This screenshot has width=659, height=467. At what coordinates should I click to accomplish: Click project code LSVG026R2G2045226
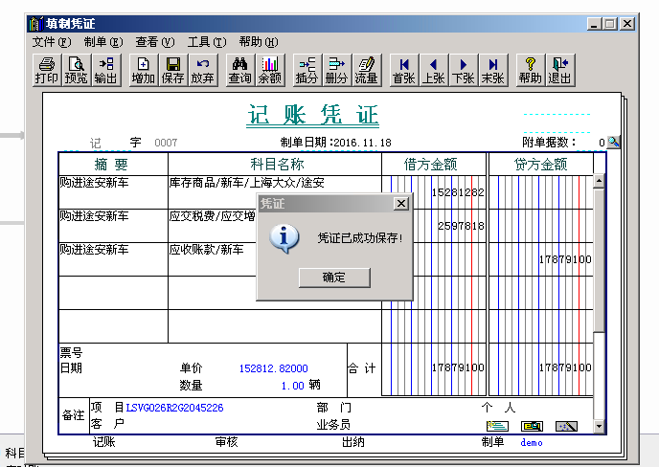coord(174,408)
